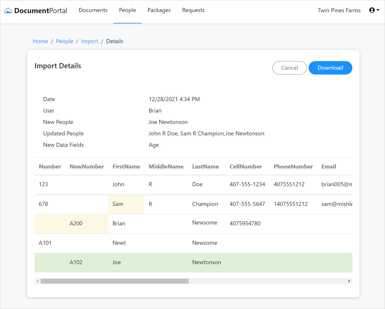The image size is (385, 309).
Task: Click the DocumentPortal cloud logo
Action: coord(9,10)
